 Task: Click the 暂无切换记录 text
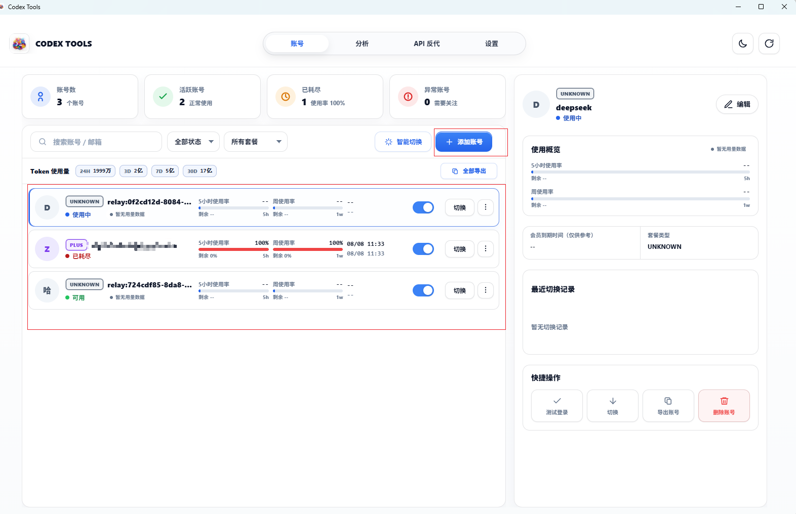[549, 327]
